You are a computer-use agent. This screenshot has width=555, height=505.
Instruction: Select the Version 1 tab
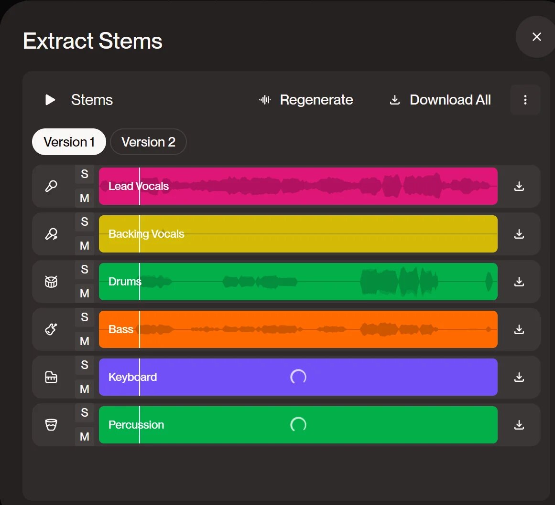(69, 142)
